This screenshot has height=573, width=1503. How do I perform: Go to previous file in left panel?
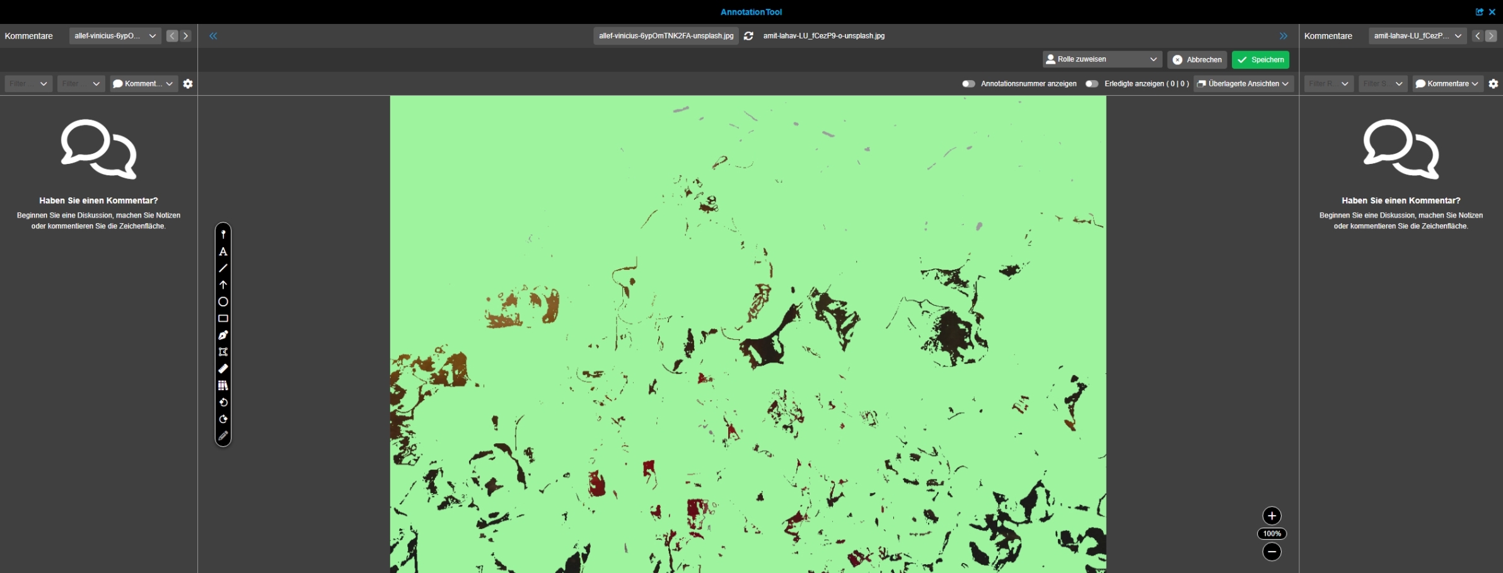(172, 36)
